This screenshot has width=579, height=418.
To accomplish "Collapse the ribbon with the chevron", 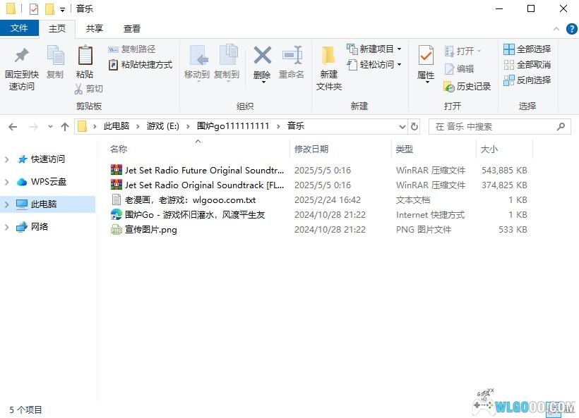I will (556, 29).
